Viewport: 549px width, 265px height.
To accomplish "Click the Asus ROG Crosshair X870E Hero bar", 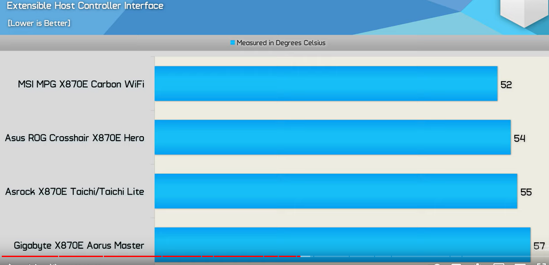I will [x=332, y=137].
